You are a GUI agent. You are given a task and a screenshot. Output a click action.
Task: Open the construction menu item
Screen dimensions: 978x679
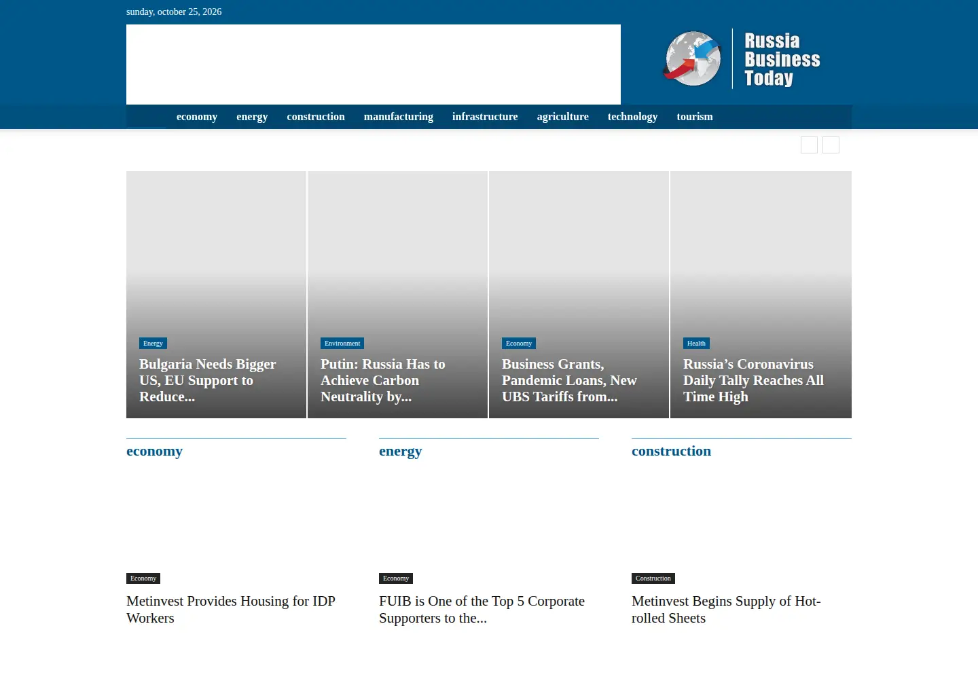click(x=316, y=117)
